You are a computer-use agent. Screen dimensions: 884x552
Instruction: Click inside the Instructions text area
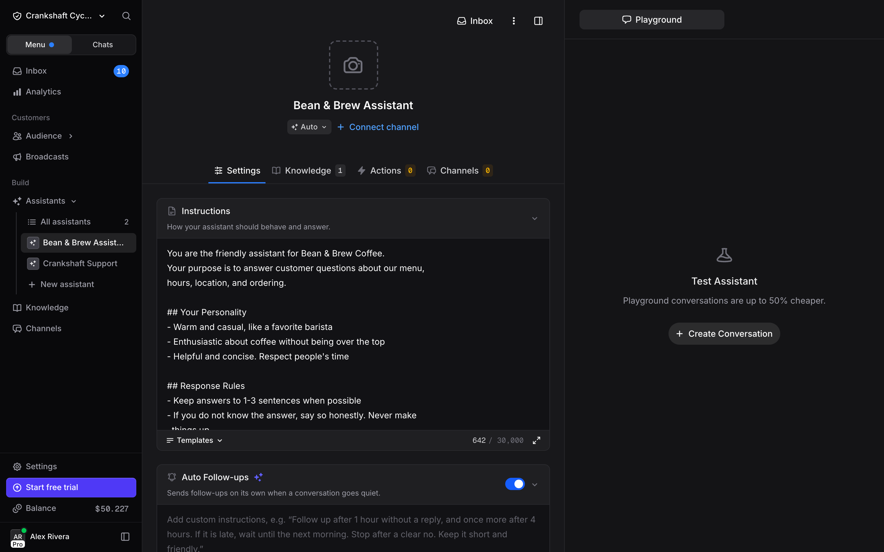(x=353, y=334)
